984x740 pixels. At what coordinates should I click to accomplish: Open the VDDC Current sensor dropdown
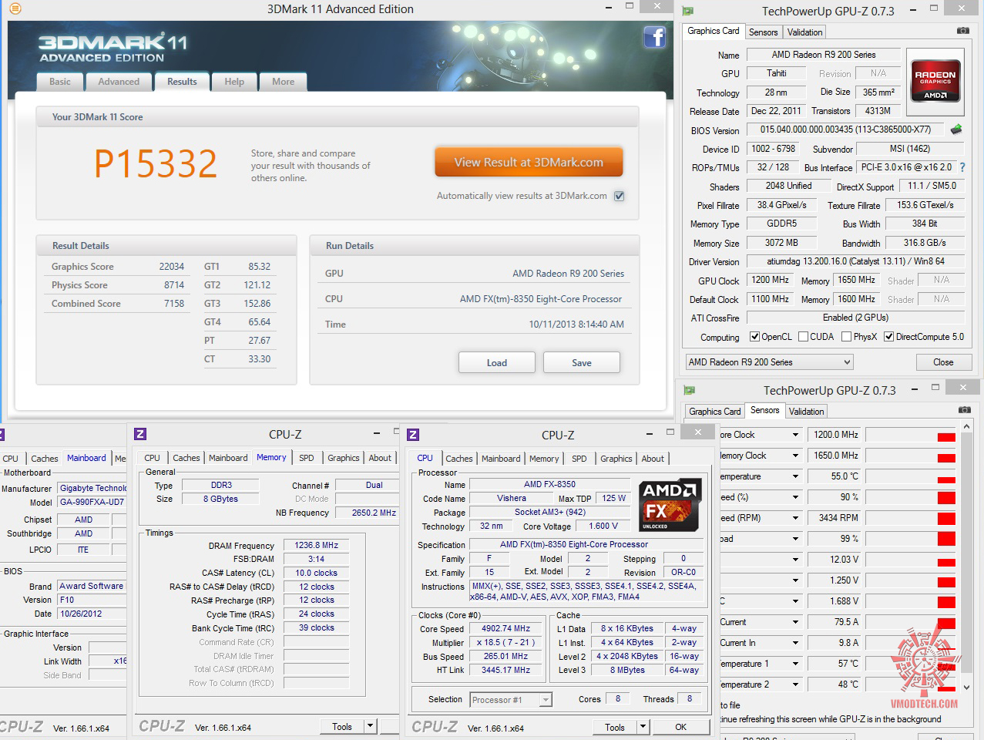(795, 622)
